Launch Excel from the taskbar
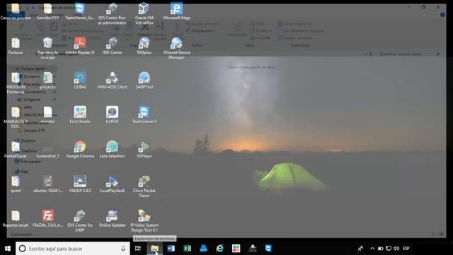Viewport: 453px width, 255px height. 187,249
